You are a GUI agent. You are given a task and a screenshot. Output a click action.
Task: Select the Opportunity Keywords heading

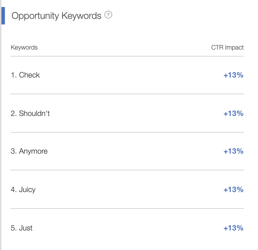pos(56,16)
